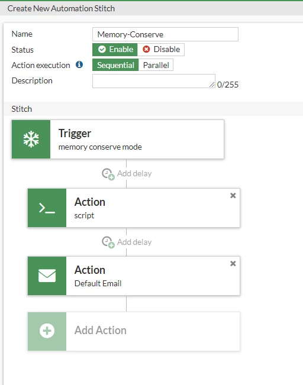Choose Parallel action execution
This screenshot has width=303, height=385.
[x=156, y=65]
